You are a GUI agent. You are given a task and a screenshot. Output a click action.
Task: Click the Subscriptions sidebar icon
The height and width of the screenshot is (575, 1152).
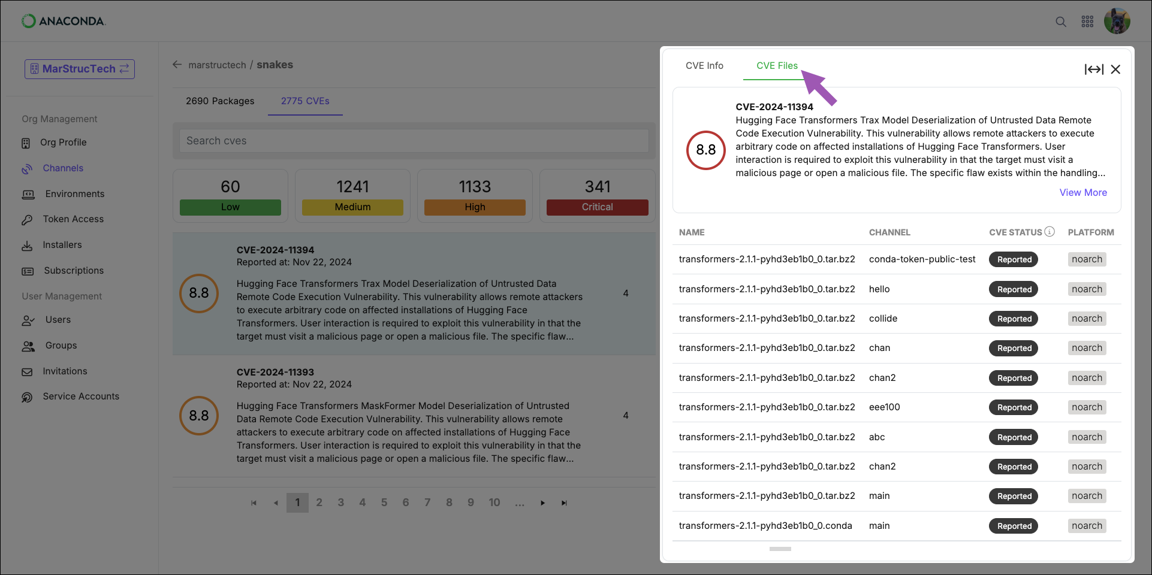point(28,271)
